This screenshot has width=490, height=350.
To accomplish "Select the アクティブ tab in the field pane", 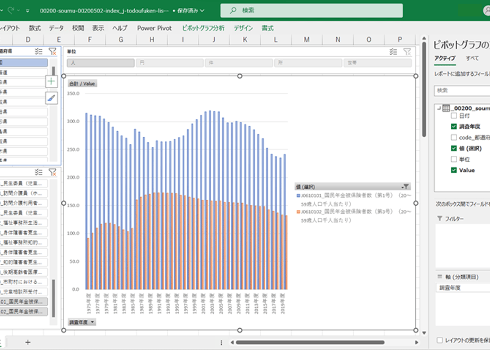I will point(445,58).
